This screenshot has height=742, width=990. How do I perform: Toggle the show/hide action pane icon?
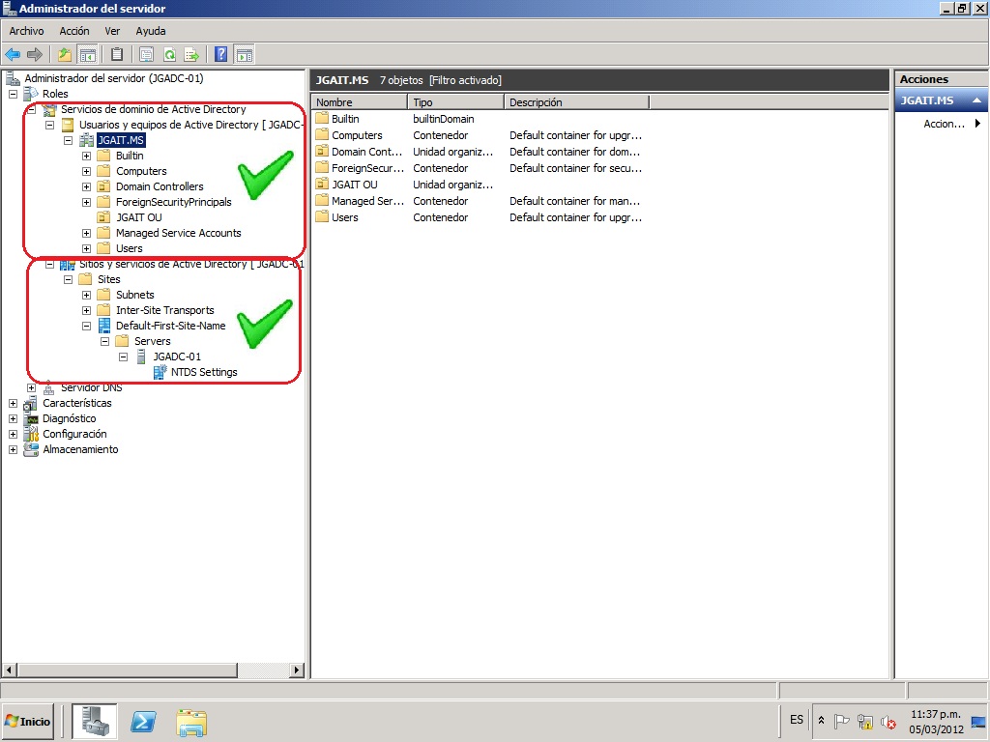coord(244,55)
